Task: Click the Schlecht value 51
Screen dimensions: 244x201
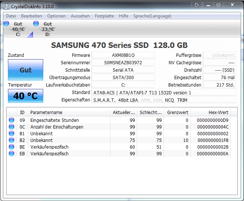Action: point(159,147)
